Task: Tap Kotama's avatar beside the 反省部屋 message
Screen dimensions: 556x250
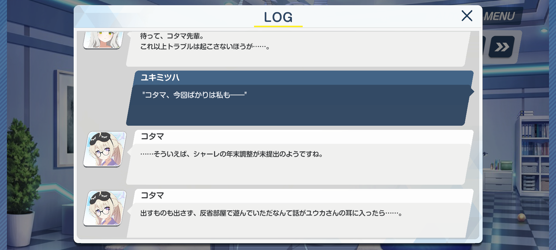Action: [105, 208]
